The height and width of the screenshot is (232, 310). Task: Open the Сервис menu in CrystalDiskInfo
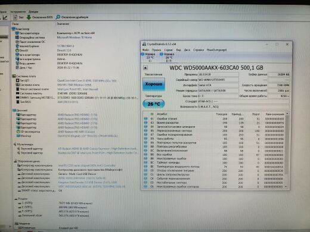pos(169,50)
